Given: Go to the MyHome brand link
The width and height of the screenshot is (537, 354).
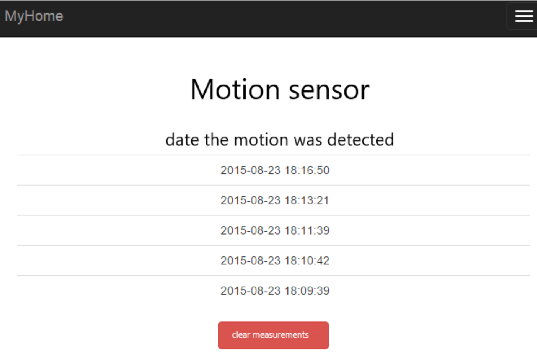Looking at the screenshot, I should pos(34,16).
